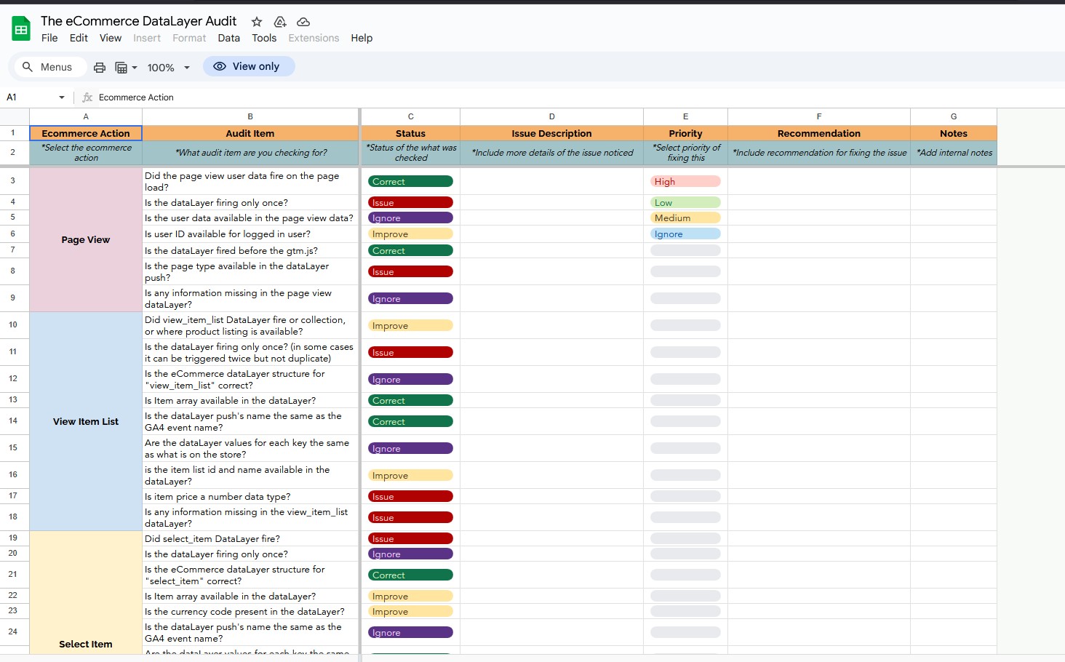
Task: Click the filter views icon in the toolbar
Action: [x=120, y=67]
